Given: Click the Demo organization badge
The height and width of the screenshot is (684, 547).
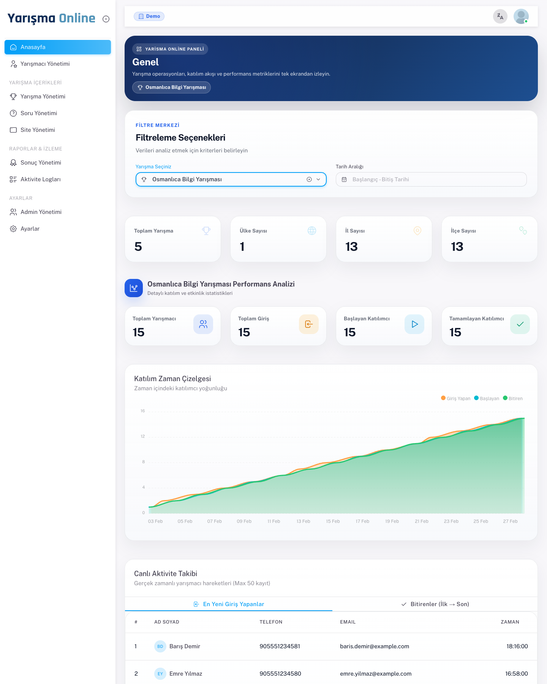Looking at the screenshot, I should tap(149, 16).
